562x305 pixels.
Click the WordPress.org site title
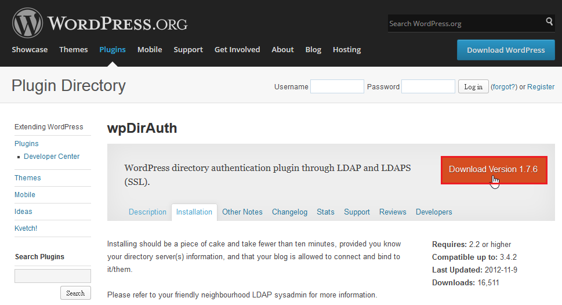tap(117, 24)
